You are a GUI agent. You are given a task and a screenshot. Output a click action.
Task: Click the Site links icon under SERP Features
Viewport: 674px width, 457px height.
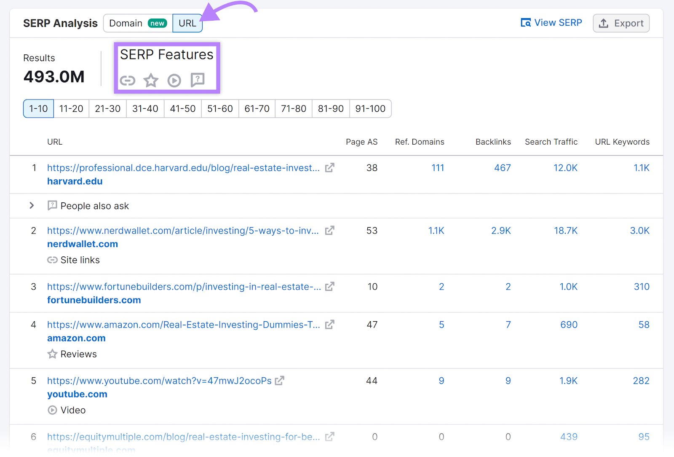point(128,80)
